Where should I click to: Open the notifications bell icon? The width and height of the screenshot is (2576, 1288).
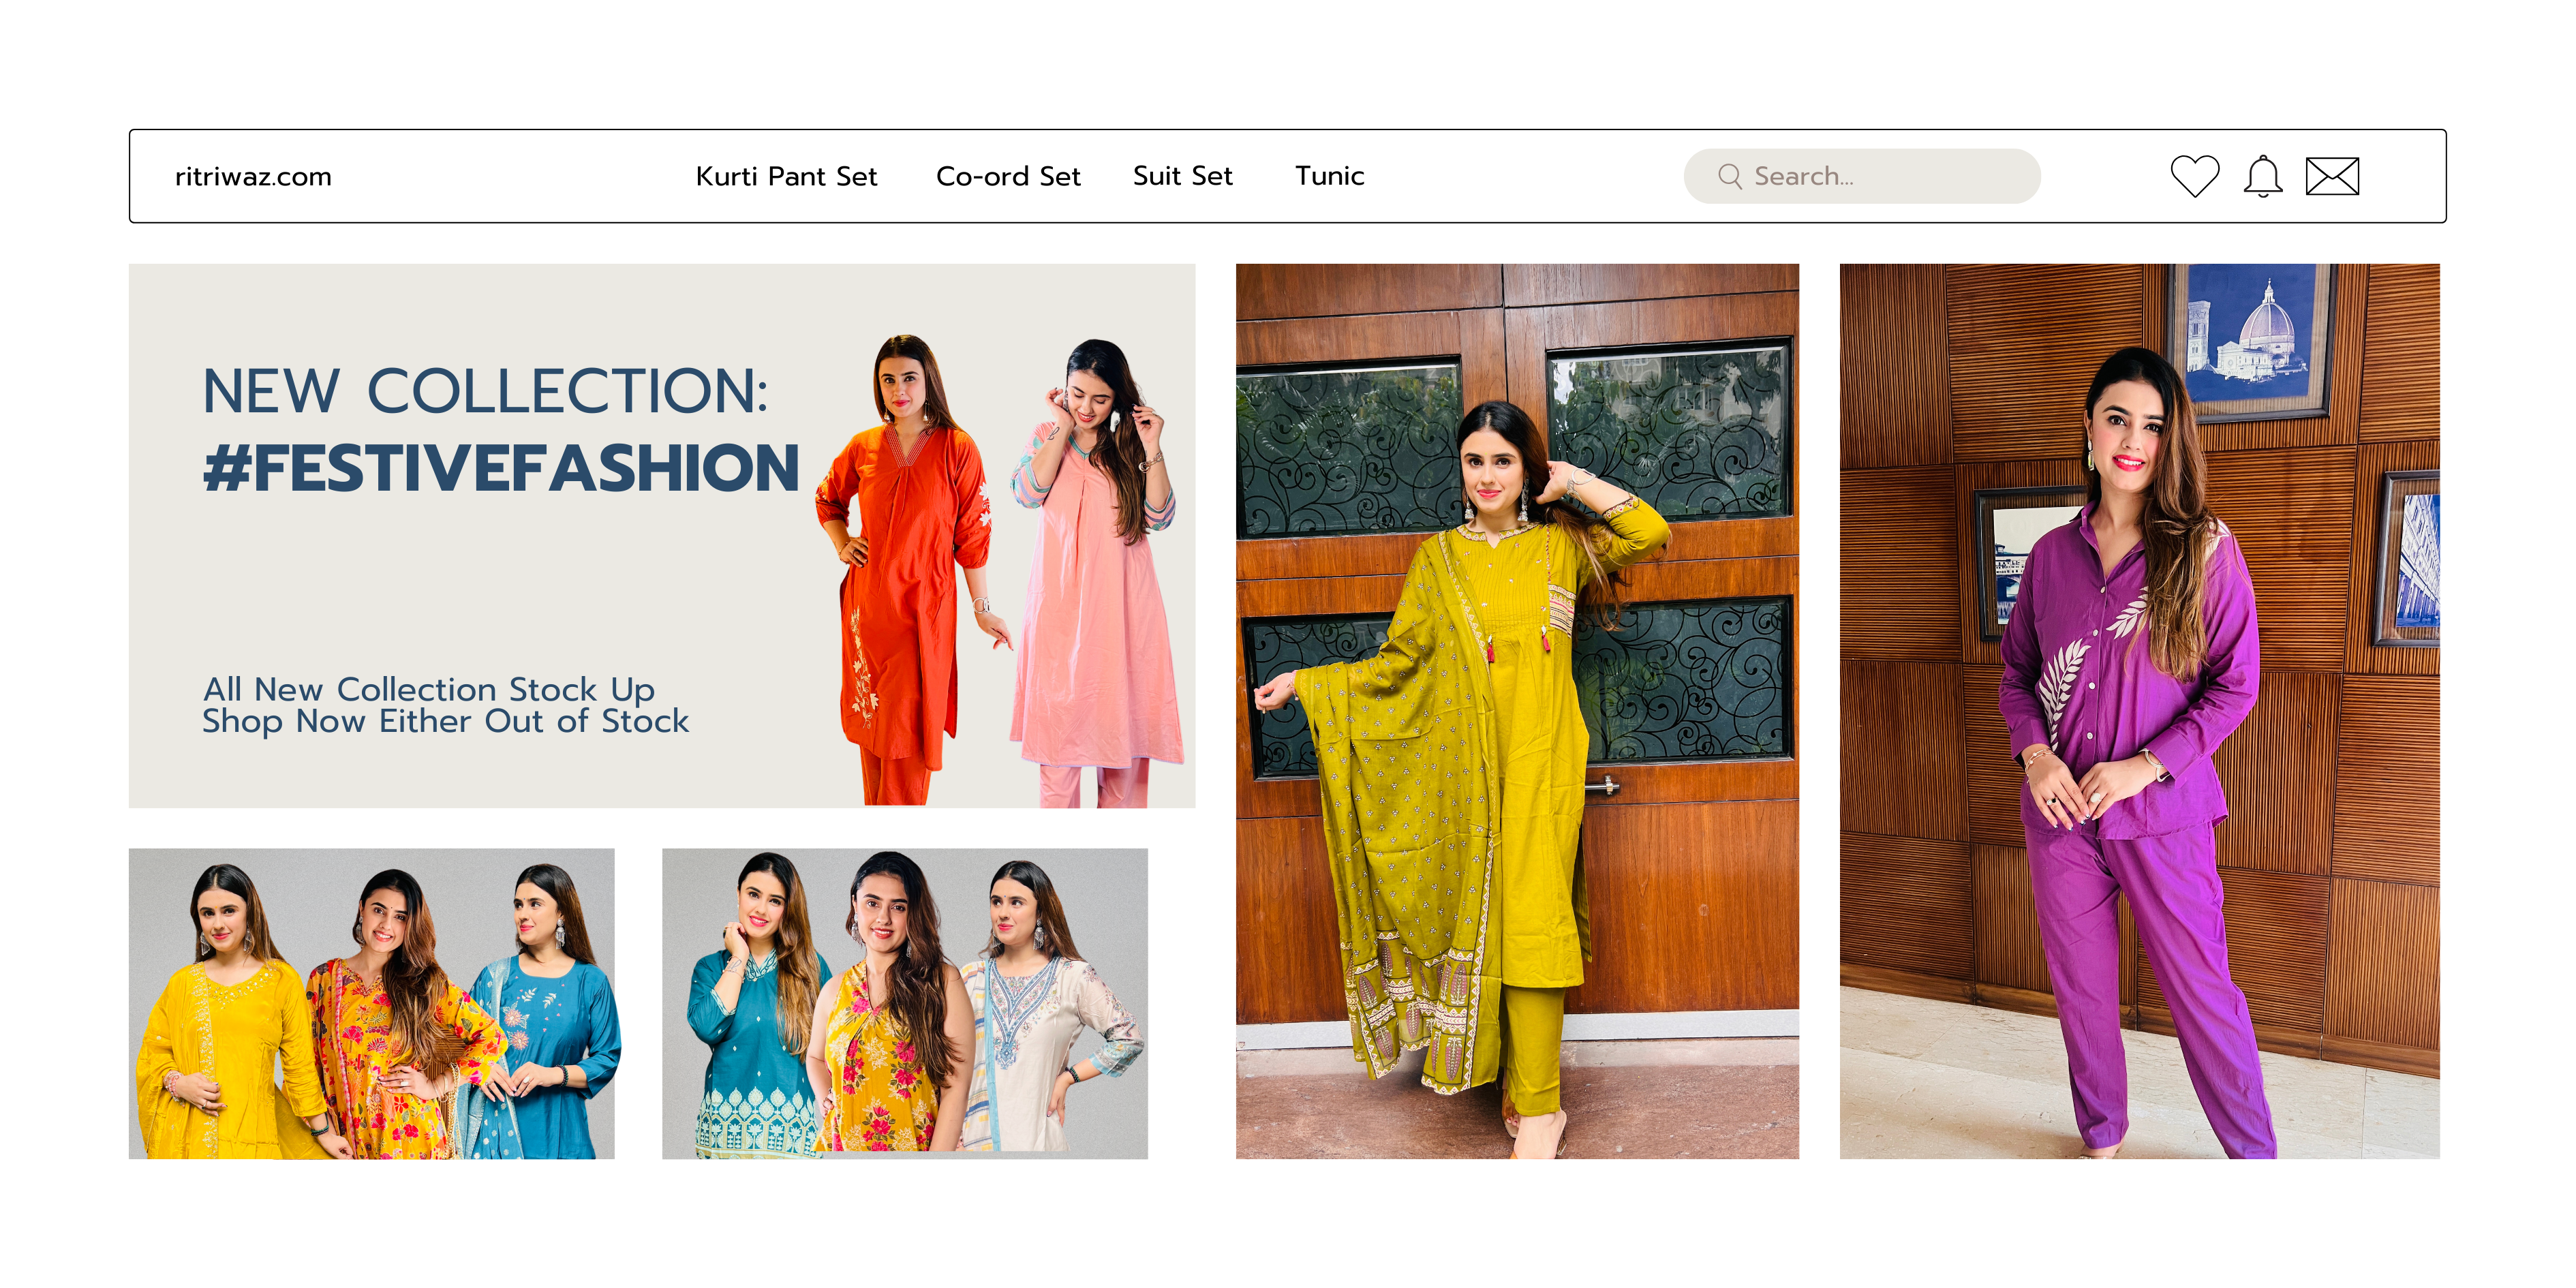pyautogui.click(x=2262, y=176)
